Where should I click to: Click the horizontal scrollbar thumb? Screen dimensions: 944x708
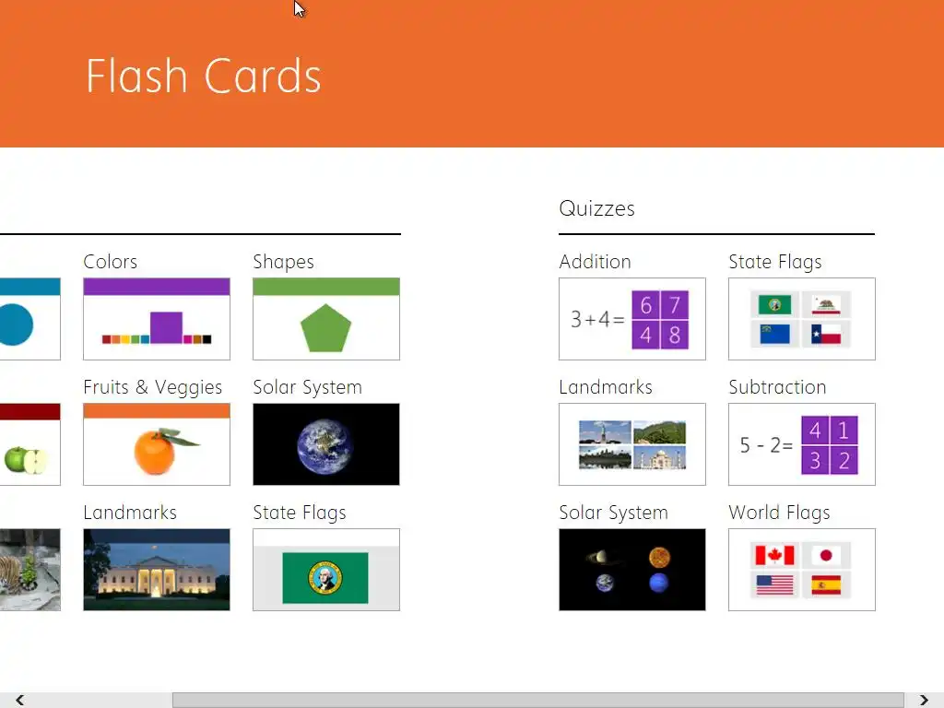[x=538, y=700]
